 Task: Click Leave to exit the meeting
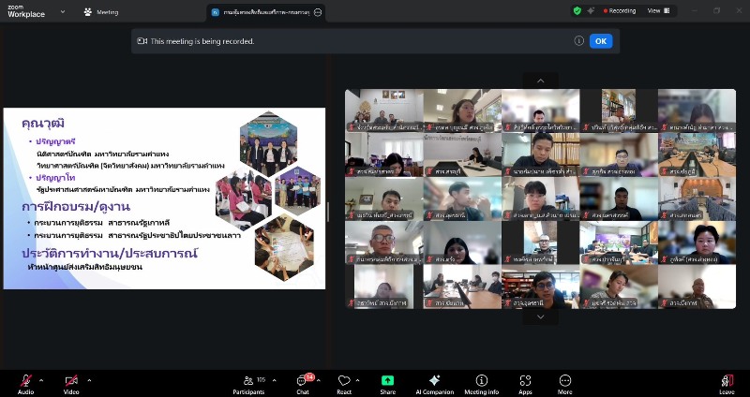(x=727, y=381)
